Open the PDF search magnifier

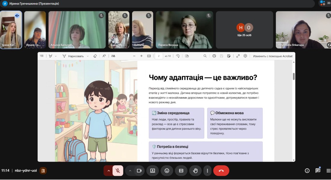click(205, 56)
